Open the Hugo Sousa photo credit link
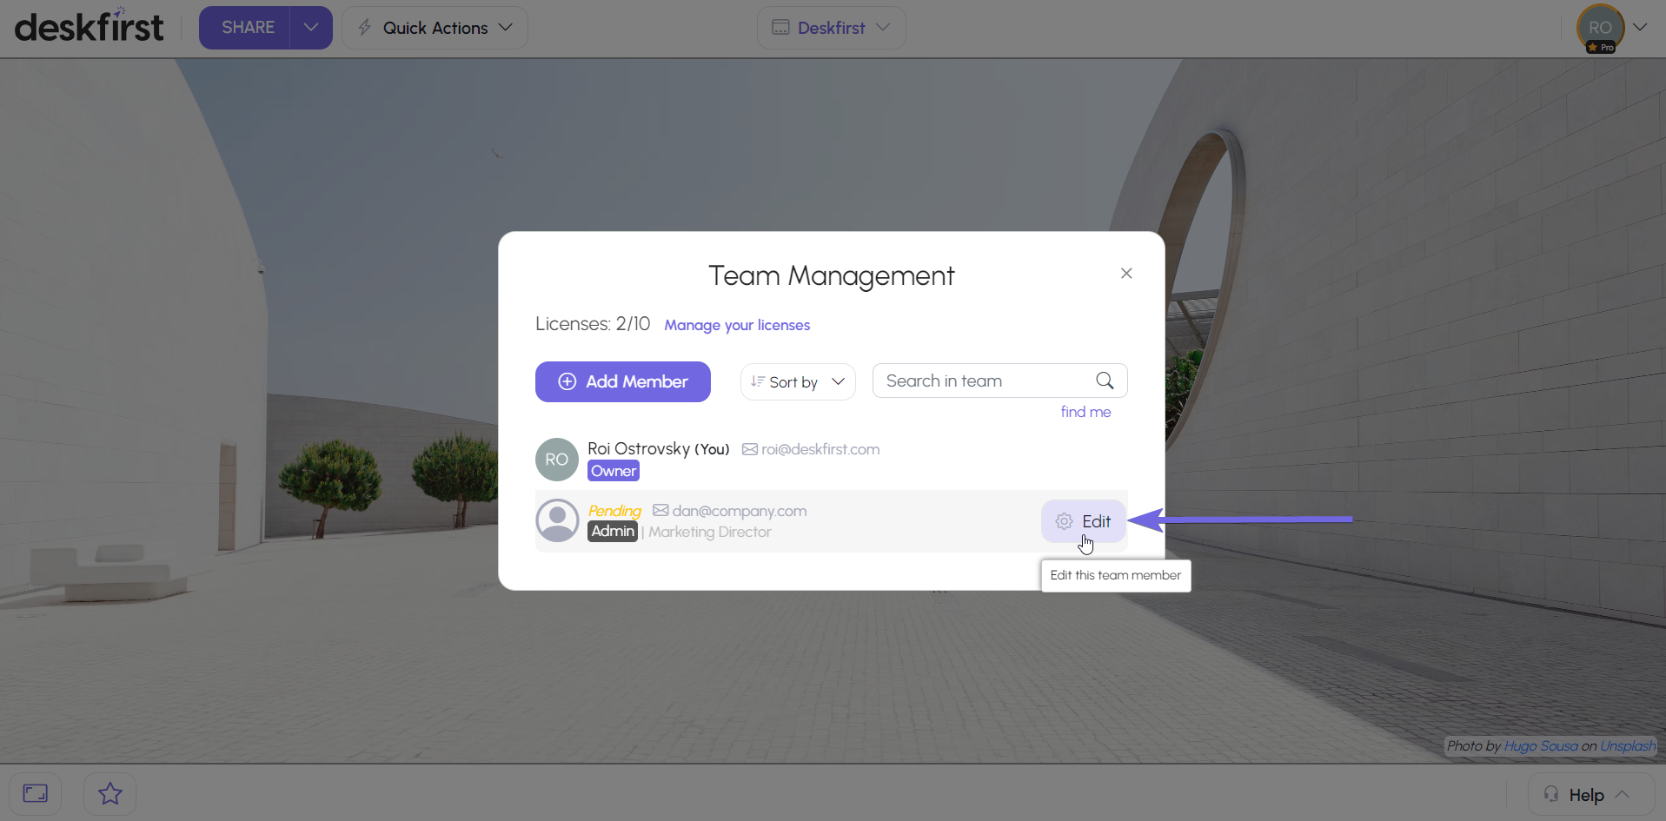This screenshot has width=1666, height=821. point(1541,745)
